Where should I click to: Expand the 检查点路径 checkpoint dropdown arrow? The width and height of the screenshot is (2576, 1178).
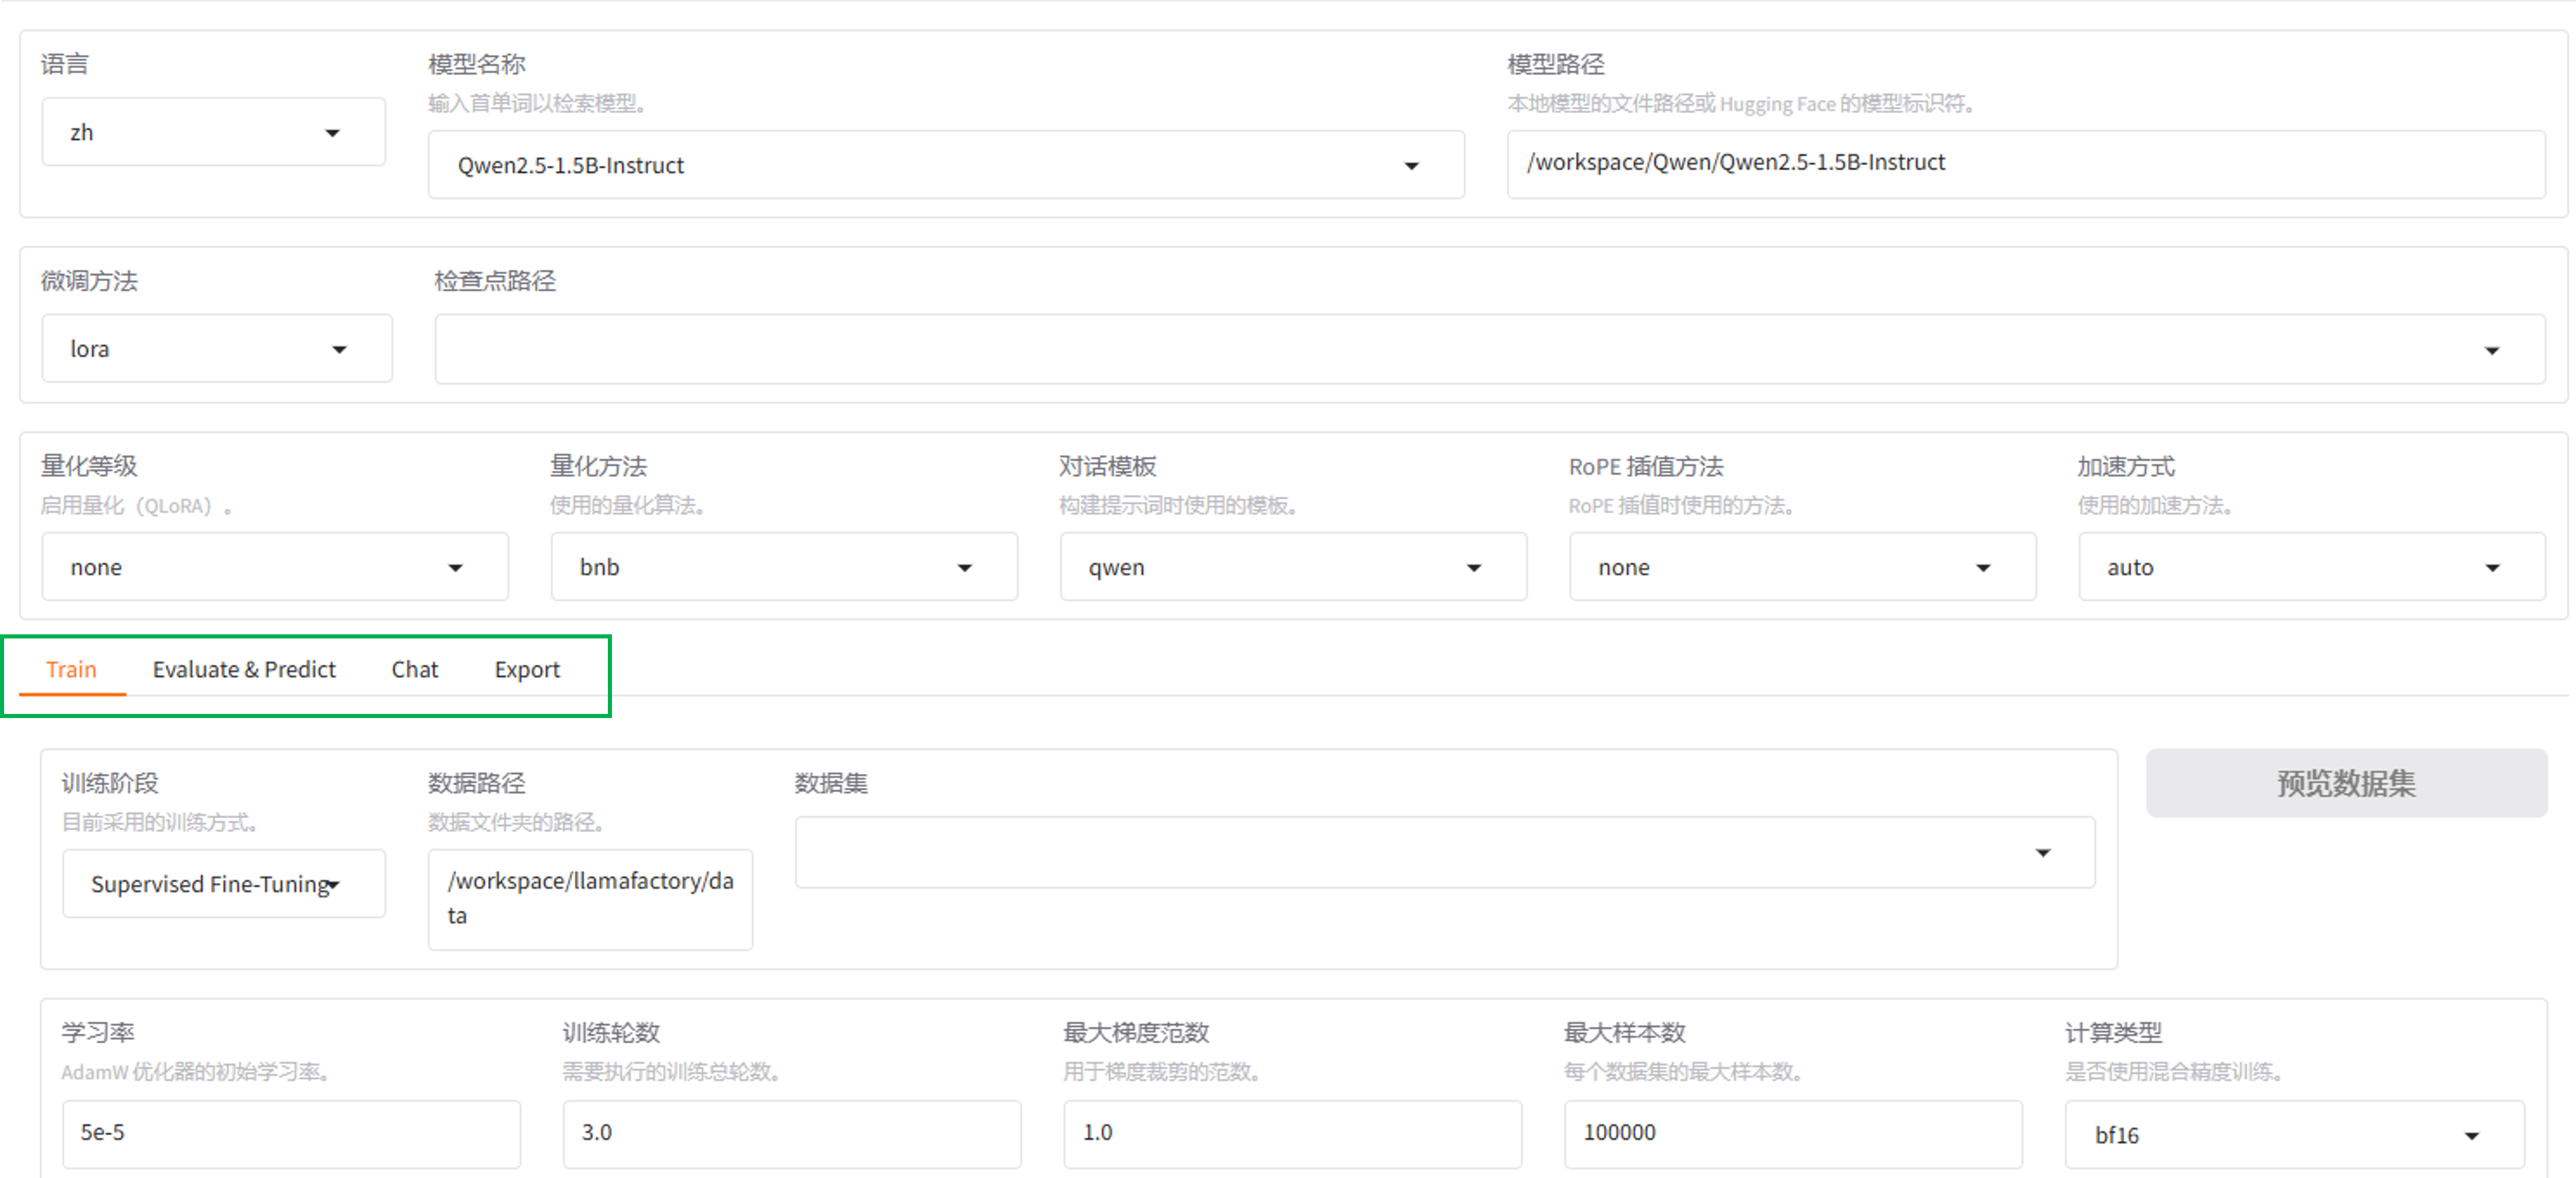[x=2491, y=350]
